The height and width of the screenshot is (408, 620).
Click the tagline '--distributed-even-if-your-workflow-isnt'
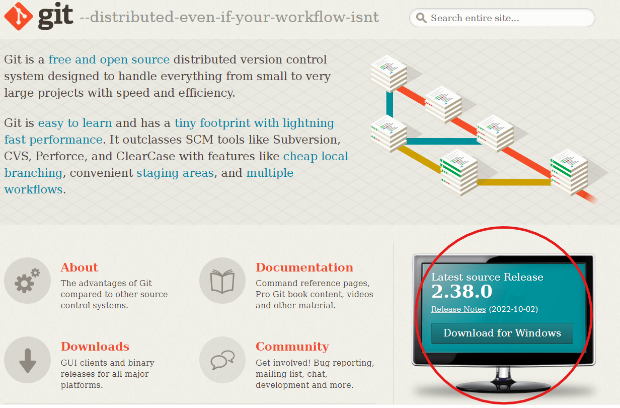229,18
